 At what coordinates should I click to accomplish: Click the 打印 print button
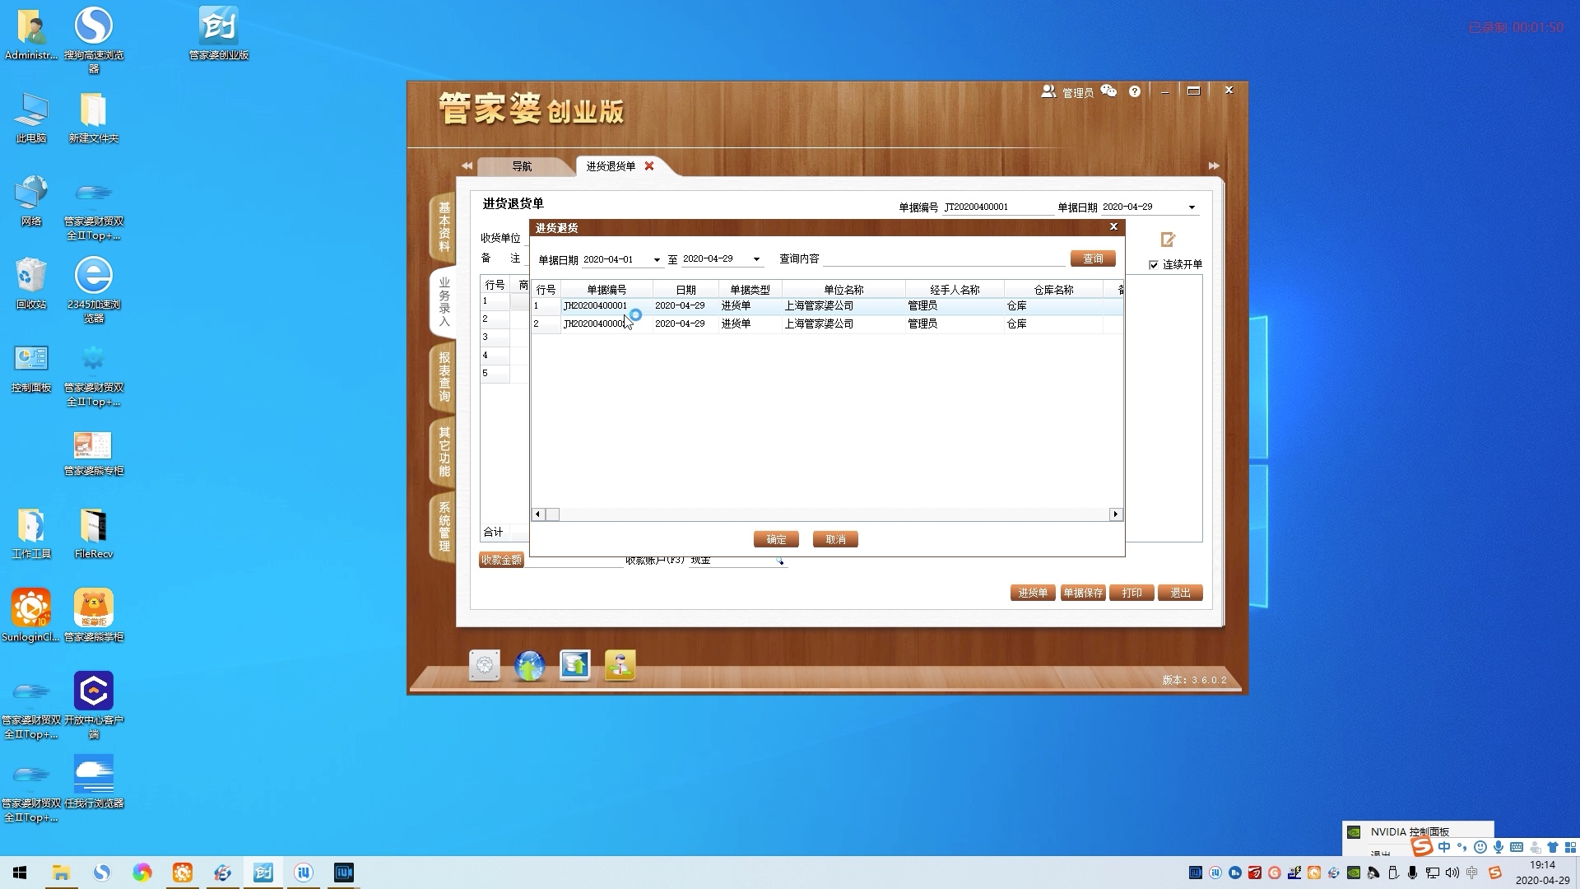click(1132, 593)
